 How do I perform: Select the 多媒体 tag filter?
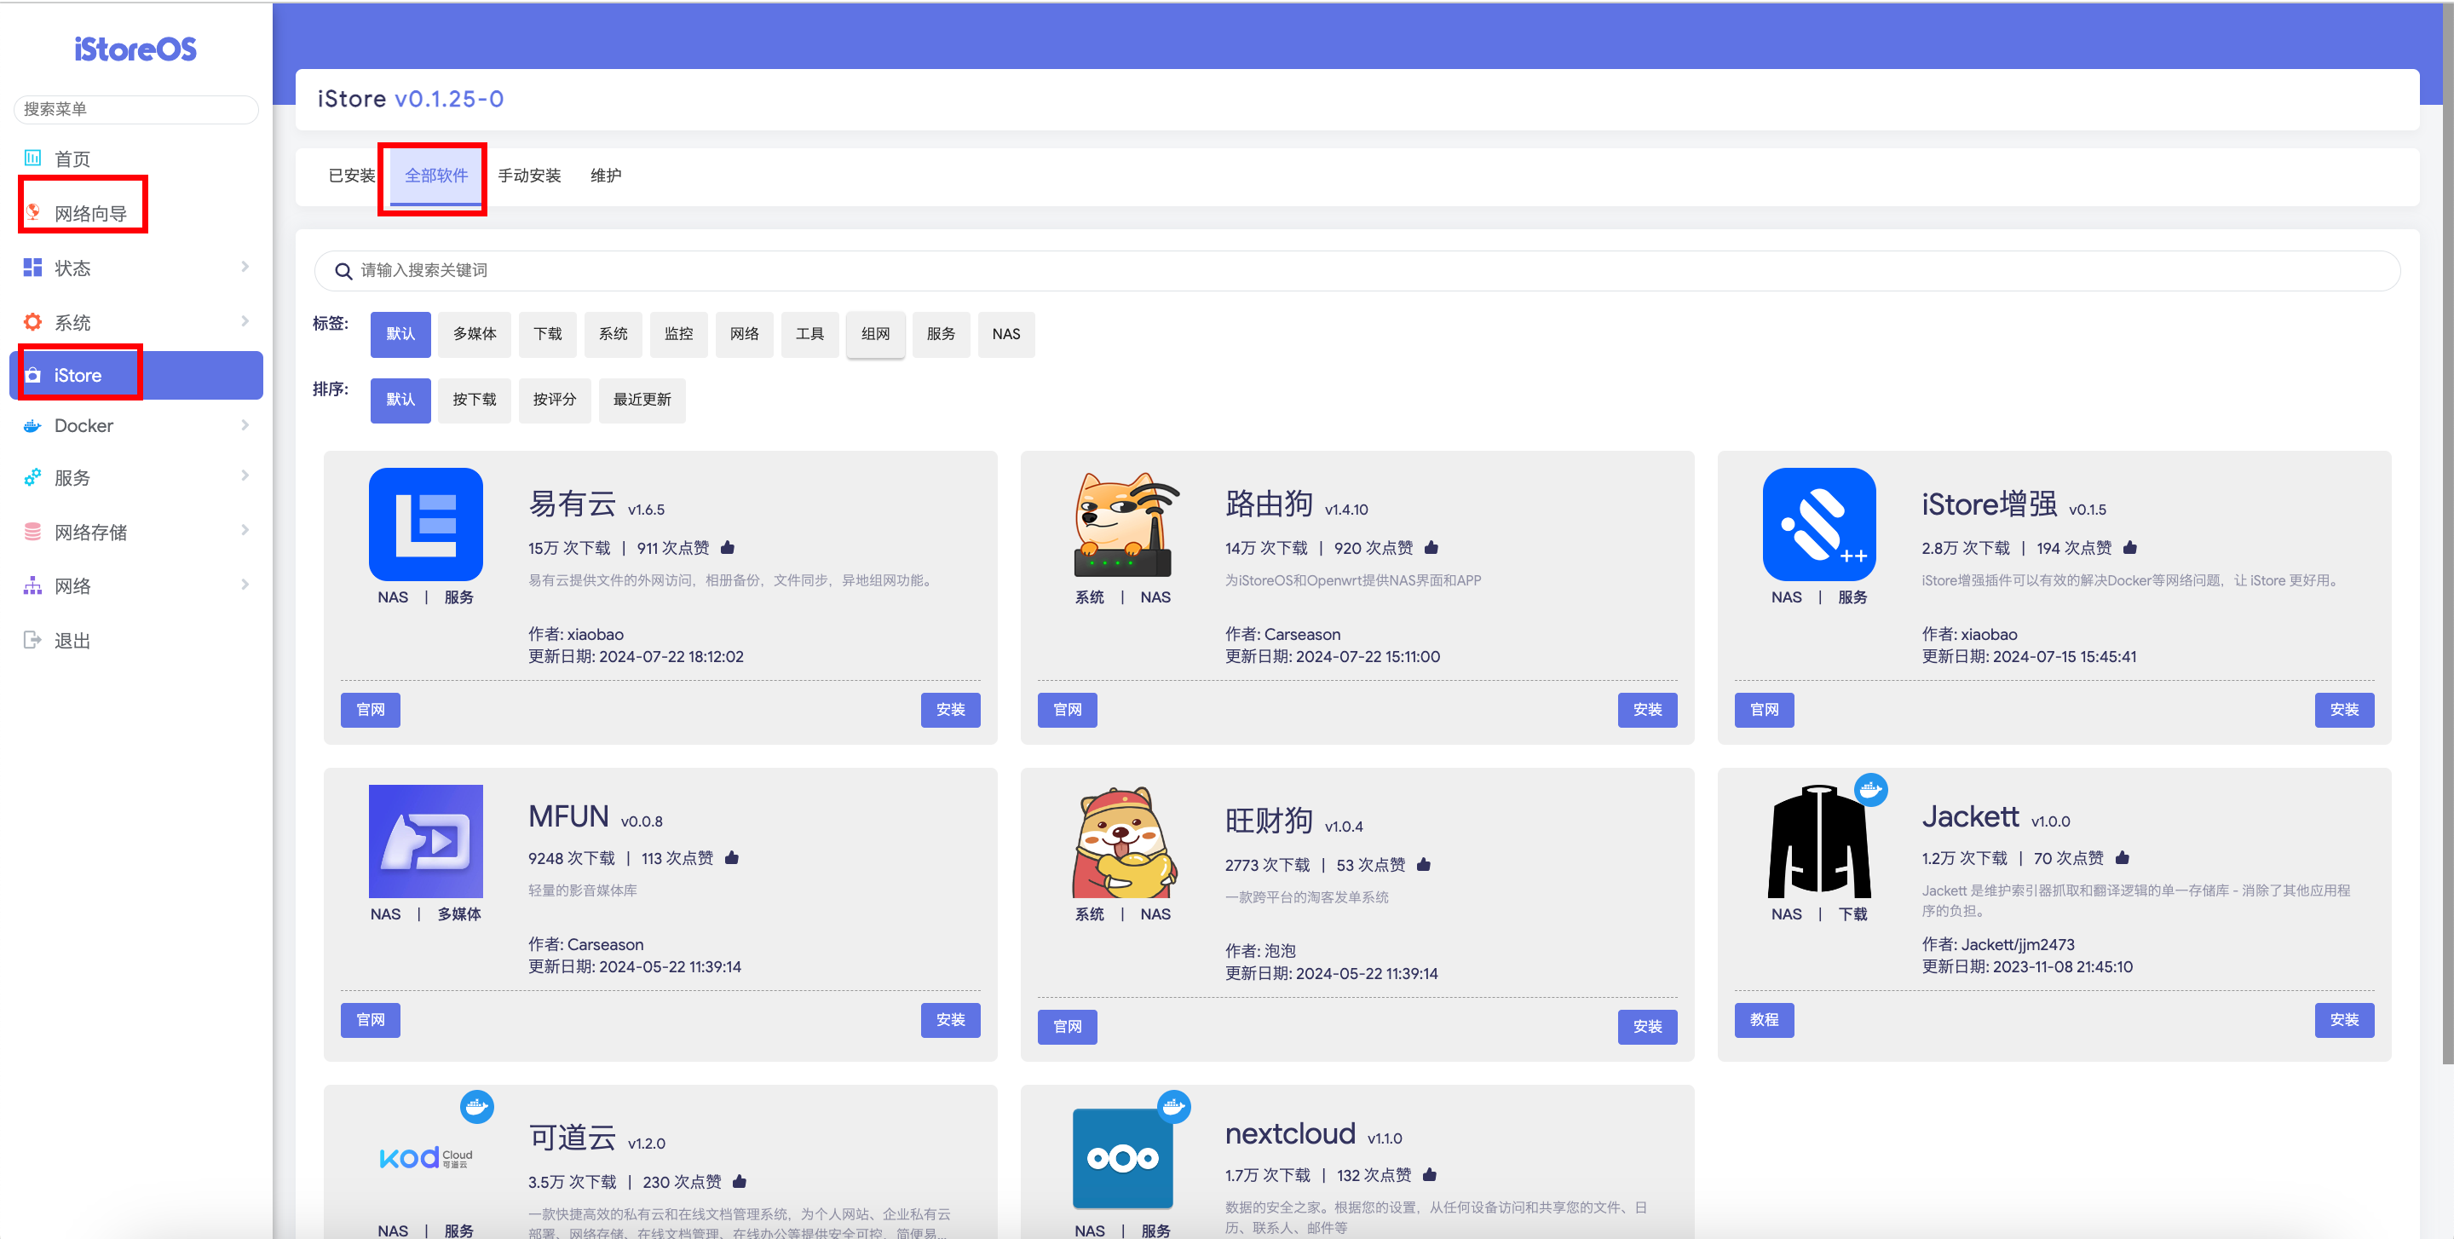pyautogui.click(x=475, y=334)
